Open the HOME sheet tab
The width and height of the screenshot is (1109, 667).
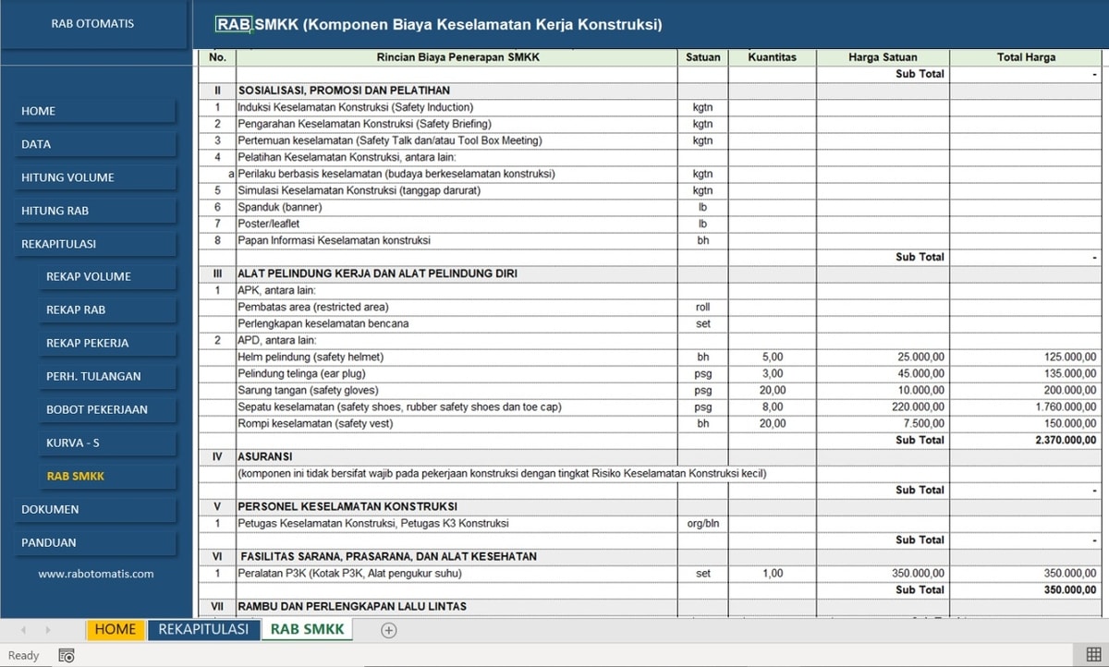[x=116, y=629]
